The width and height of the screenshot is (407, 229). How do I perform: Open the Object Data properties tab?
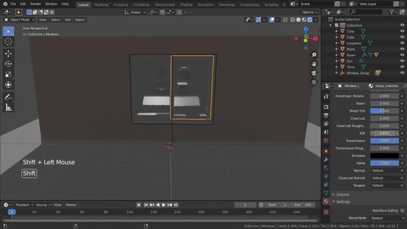click(326, 193)
